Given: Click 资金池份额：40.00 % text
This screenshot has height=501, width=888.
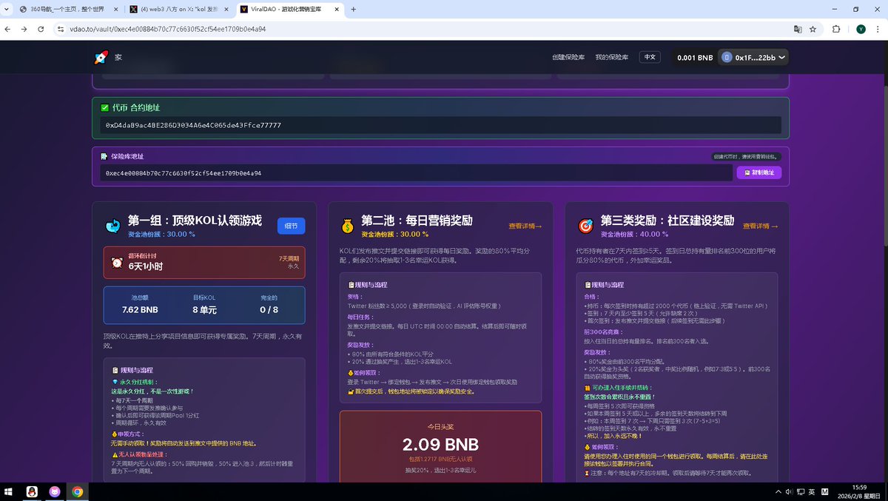Looking at the screenshot, I should (635, 234).
